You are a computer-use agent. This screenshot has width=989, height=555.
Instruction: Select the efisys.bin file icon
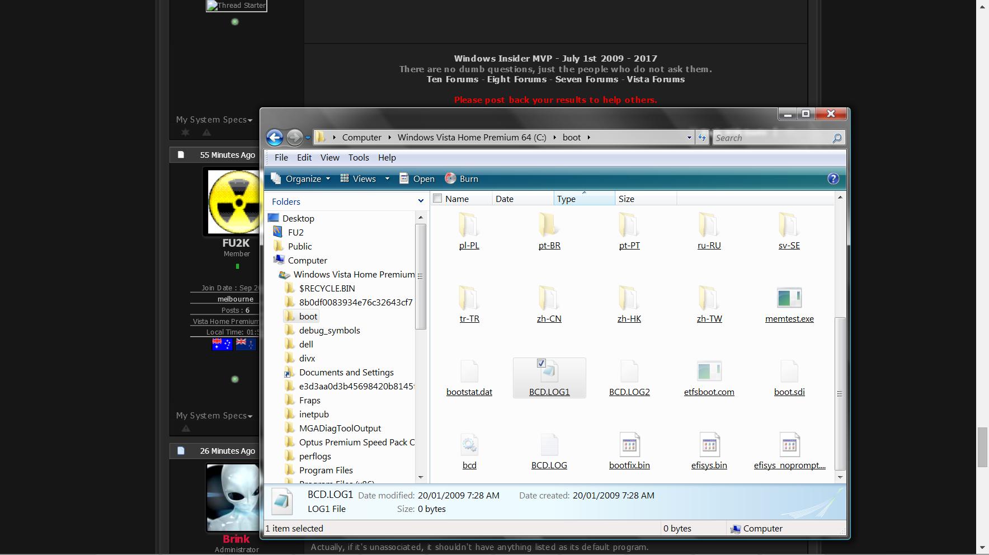click(709, 444)
